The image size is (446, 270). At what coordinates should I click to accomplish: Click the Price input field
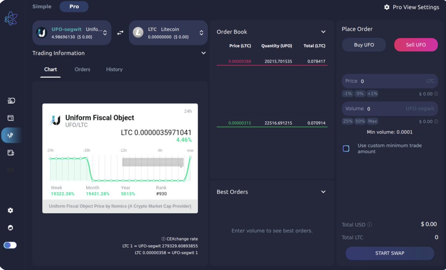tap(390, 81)
